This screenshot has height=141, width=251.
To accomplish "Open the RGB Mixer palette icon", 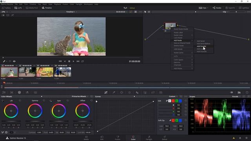I will [27, 92].
